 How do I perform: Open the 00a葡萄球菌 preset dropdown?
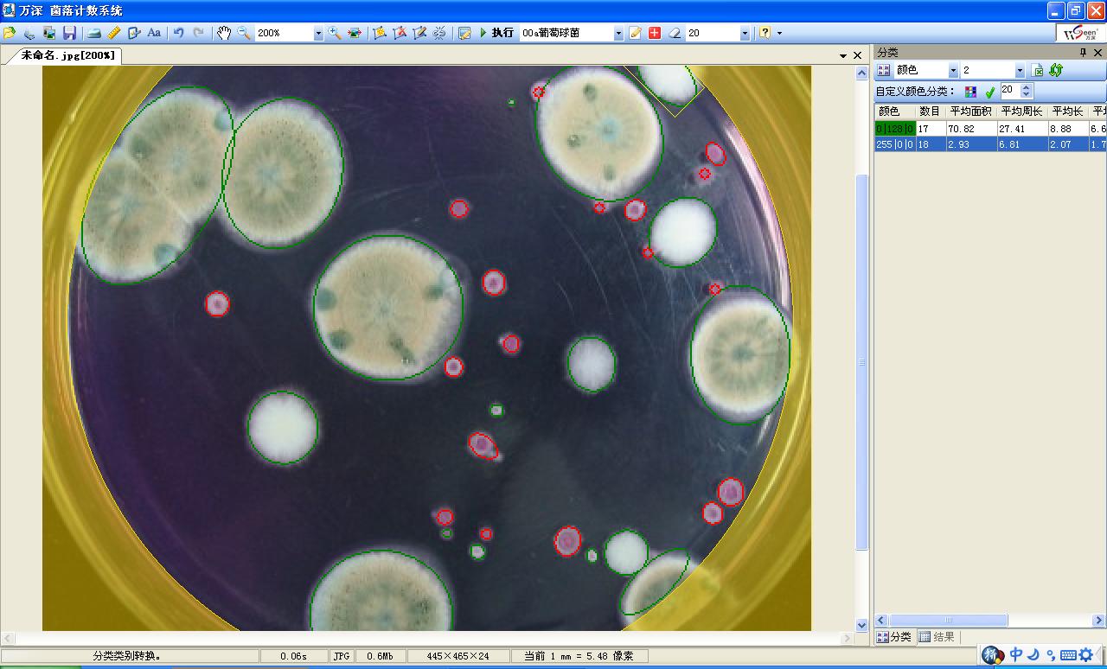click(618, 33)
